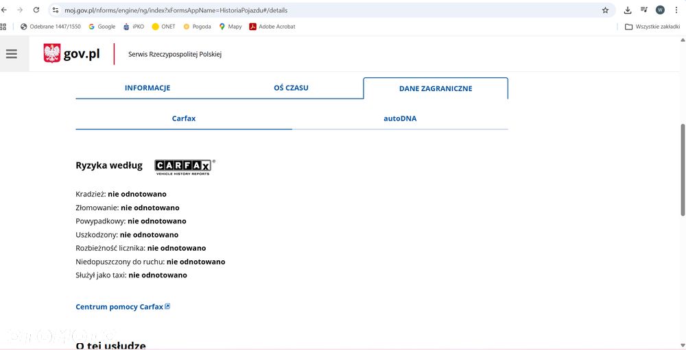Click the Kradzież: nie odnotowano line

pyautogui.click(x=121, y=194)
